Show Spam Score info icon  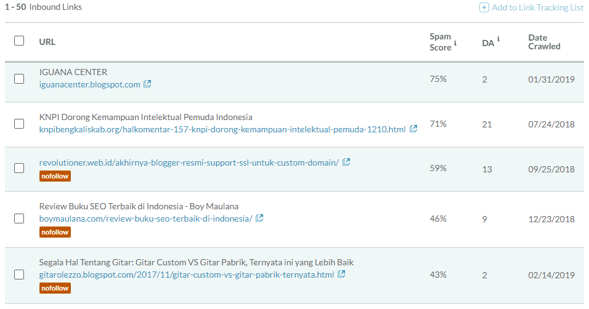click(x=455, y=43)
